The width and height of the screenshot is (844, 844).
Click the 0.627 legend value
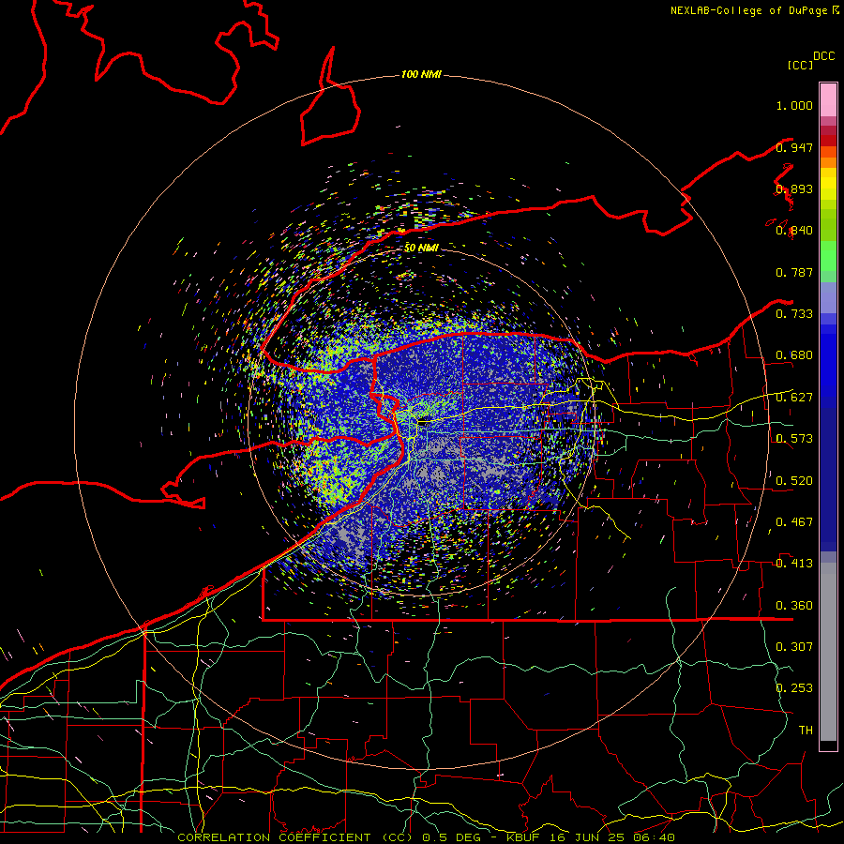(794, 398)
